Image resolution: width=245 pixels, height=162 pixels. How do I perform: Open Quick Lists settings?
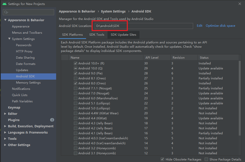click(20, 95)
